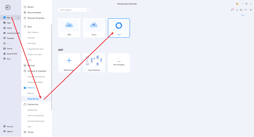This screenshot has width=254, height=137.
Task: Choose the Azure cloud card
Action: click(x=94, y=28)
